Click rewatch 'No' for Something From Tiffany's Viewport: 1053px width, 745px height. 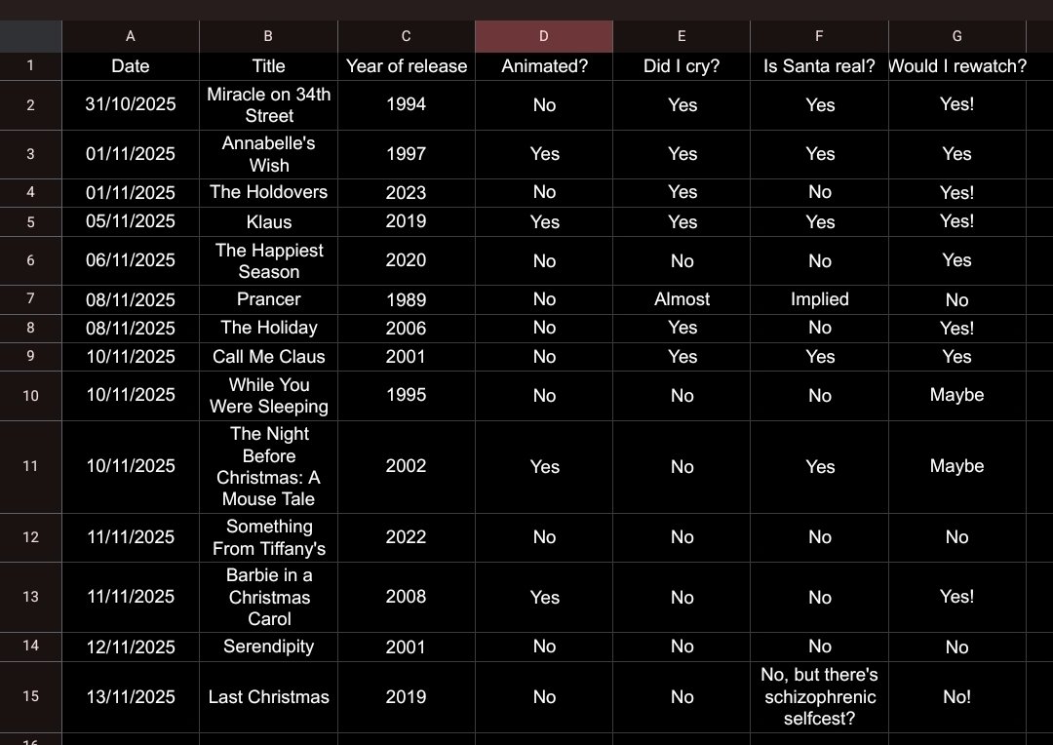tap(957, 537)
